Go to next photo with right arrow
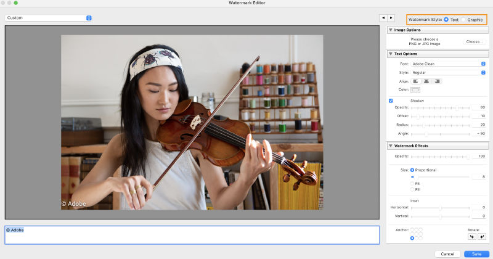 391,18
